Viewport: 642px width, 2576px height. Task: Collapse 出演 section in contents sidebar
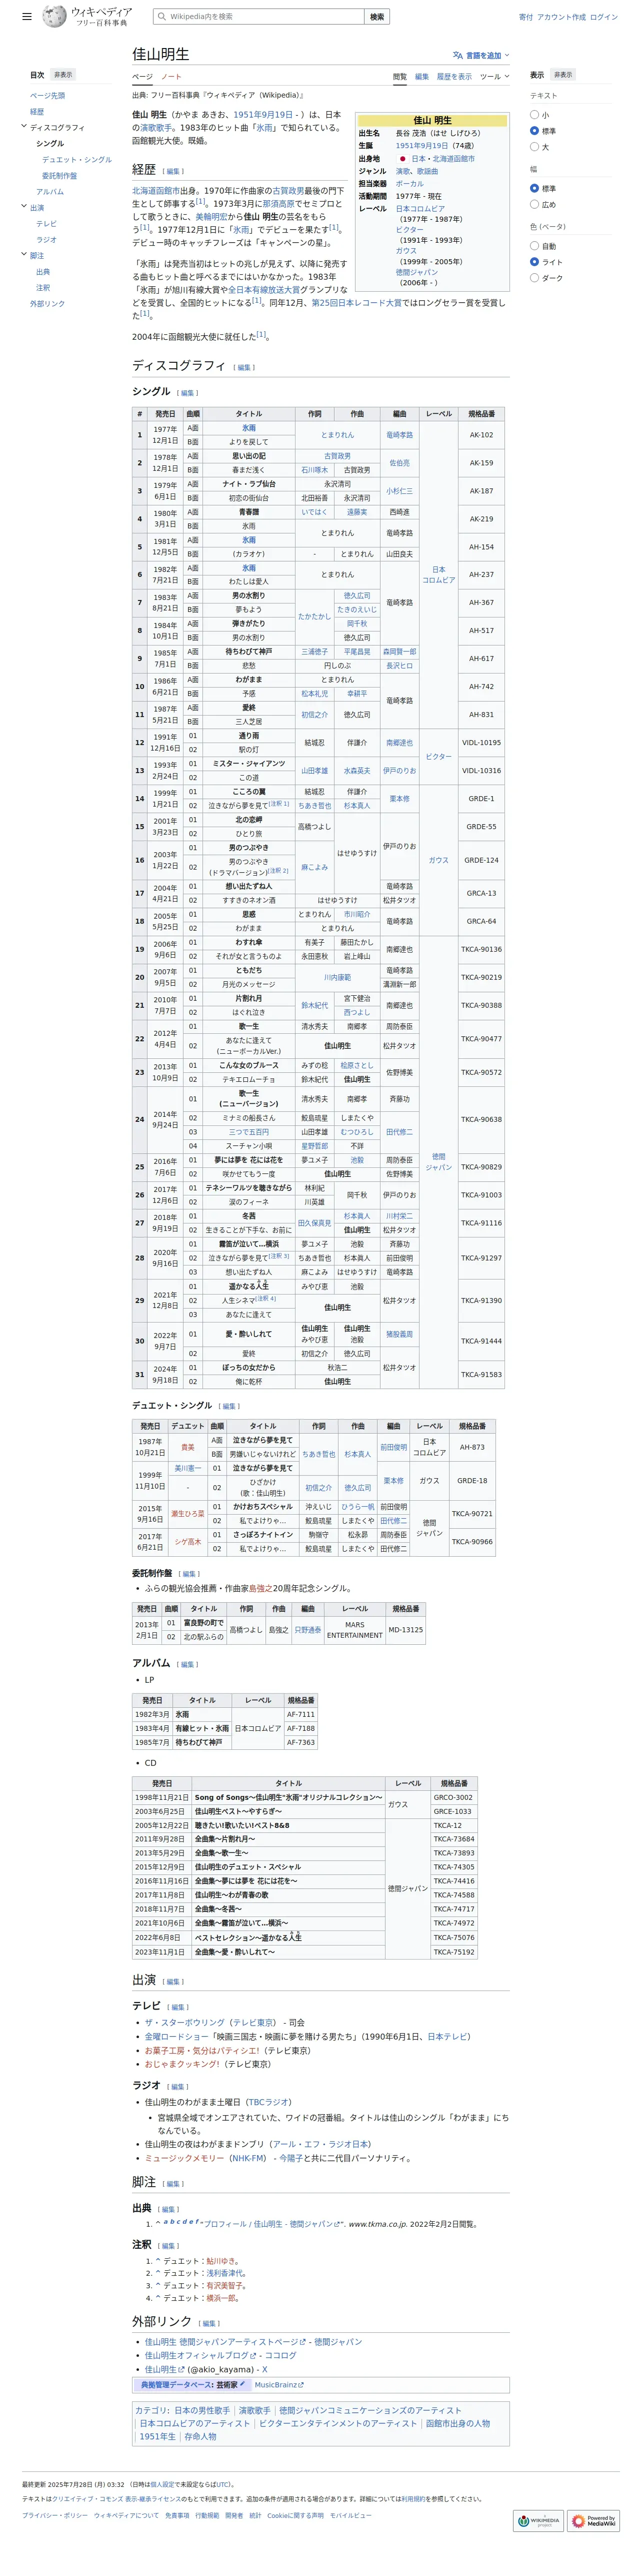point(24,207)
